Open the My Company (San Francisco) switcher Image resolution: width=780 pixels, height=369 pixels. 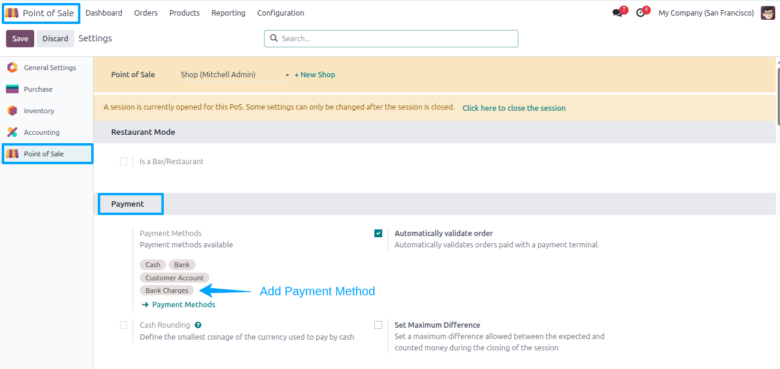click(706, 13)
